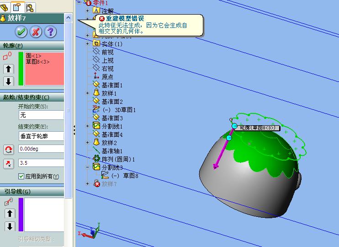Click the panel splitter collapse arrows
This screenshot has width=339, height=247.
pyautogui.click(x=74, y=130)
